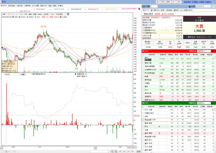Set chart range to 6月
Image resolution: width=216 pixels, height=153 pixels.
(124, 152)
